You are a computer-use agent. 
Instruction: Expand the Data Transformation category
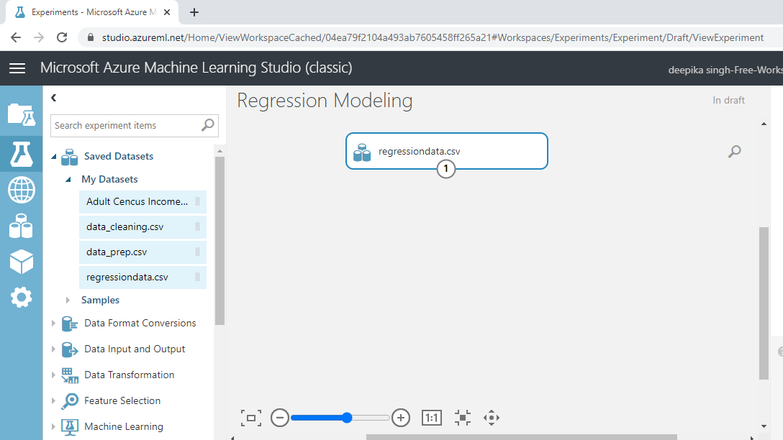pyautogui.click(x=53, y=375)
